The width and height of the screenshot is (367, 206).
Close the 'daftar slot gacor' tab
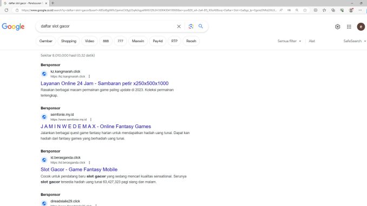(x=46, y=3)
